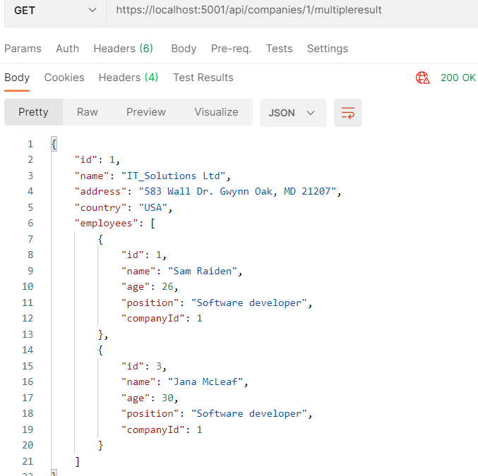Click the globe network warning icon

click(423, 78)
